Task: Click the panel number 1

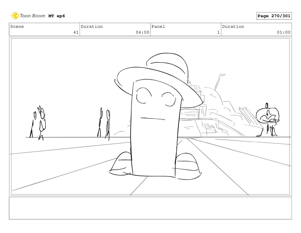Action: click(x=218, y=32)
